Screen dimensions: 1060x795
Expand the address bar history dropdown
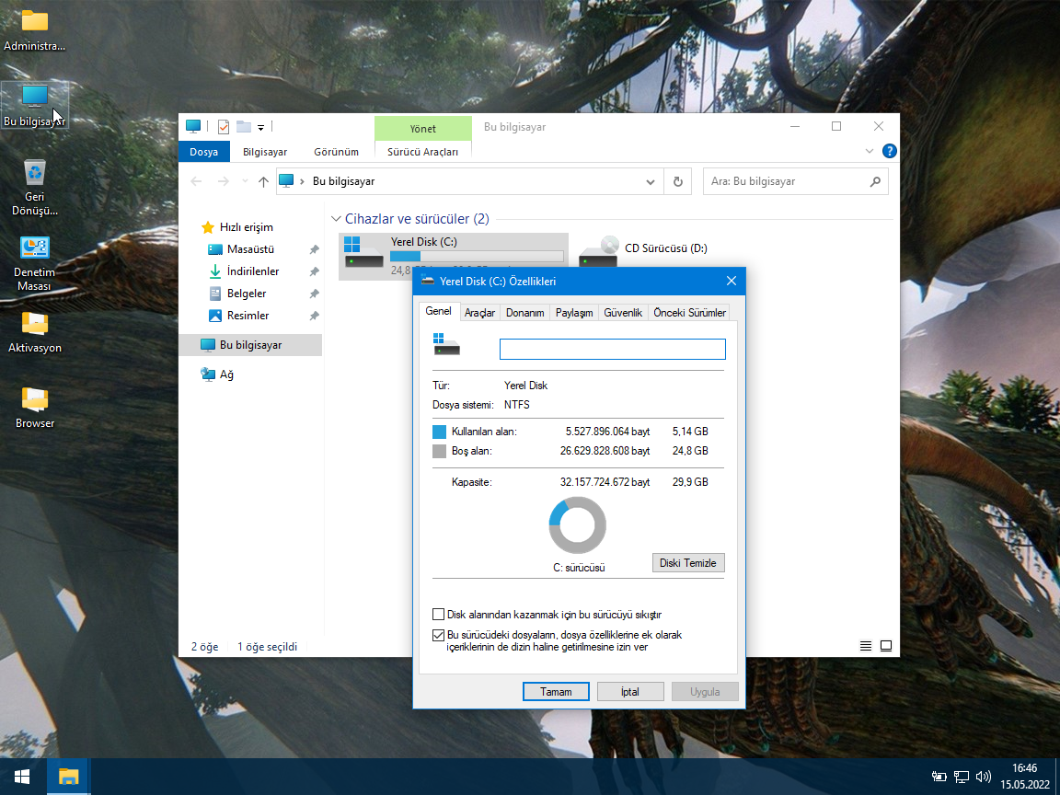pyautogui.click(x=651, y=181)
